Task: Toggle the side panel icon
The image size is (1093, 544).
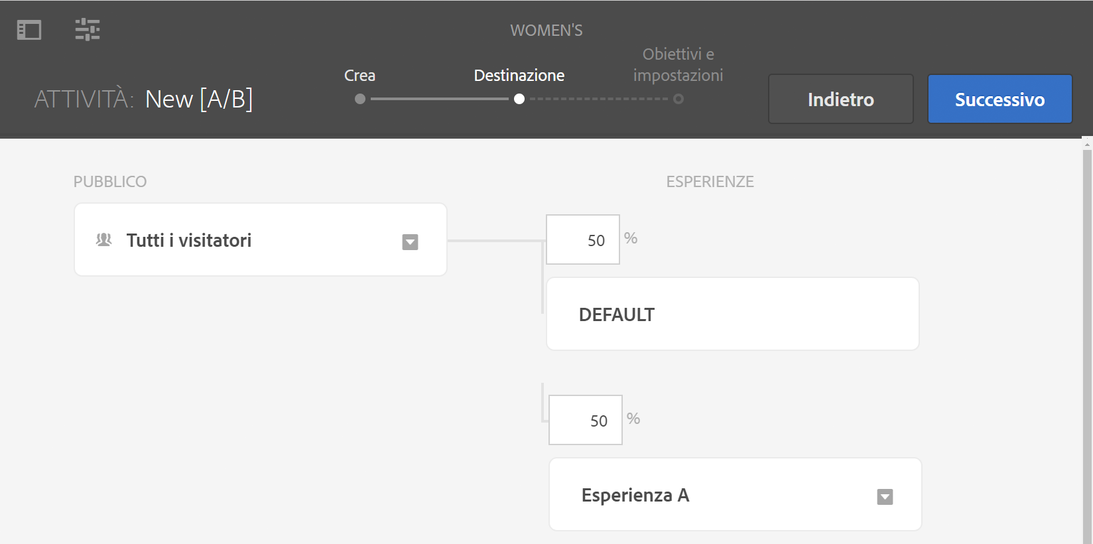Action: [29, 30]
